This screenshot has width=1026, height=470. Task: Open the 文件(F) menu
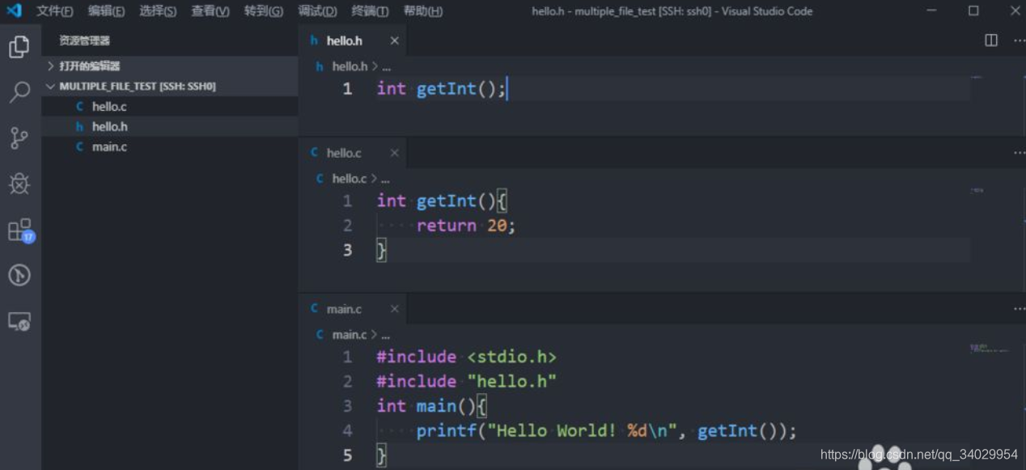[54, 11]
